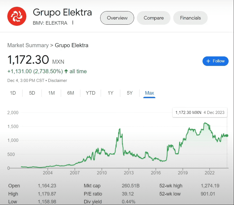Click the green dot at chart's end
This screenshot has height=205, width=234.
click(227, 136)
